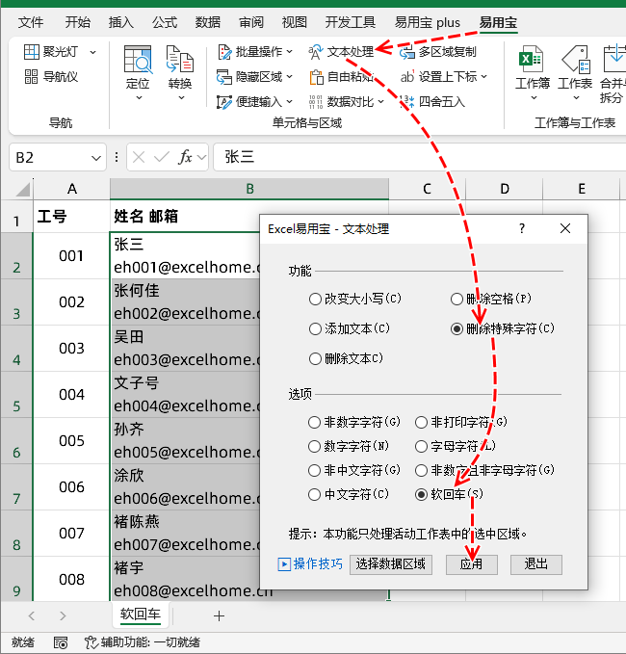Click the formula bar cancel X icon

(139, 157)
